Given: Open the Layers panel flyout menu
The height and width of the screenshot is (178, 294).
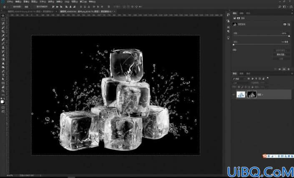Looking at the screenshot, I should pos(291,74).
